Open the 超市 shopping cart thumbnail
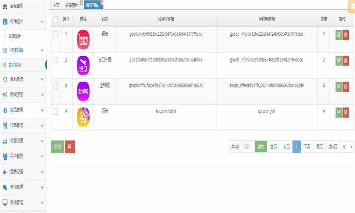The width and height of the screenshot is (355, 213). [83, 39]
